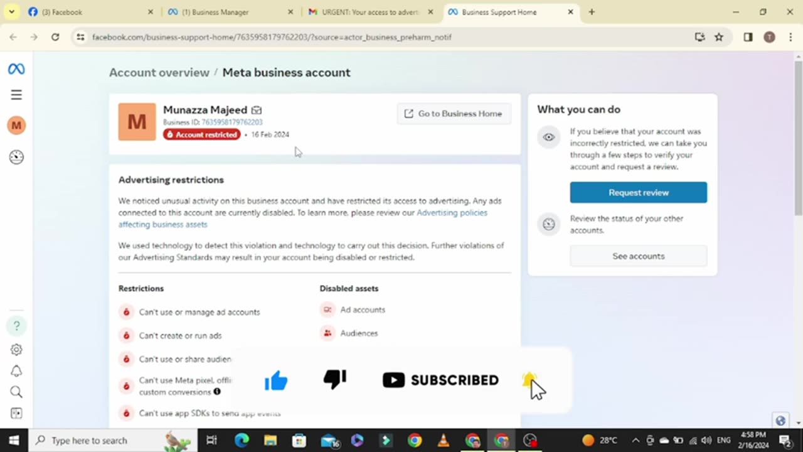Click the verification badge next to Munazza Majeed
The width and height of the screenshot is (803, 452).
[257, 110]
